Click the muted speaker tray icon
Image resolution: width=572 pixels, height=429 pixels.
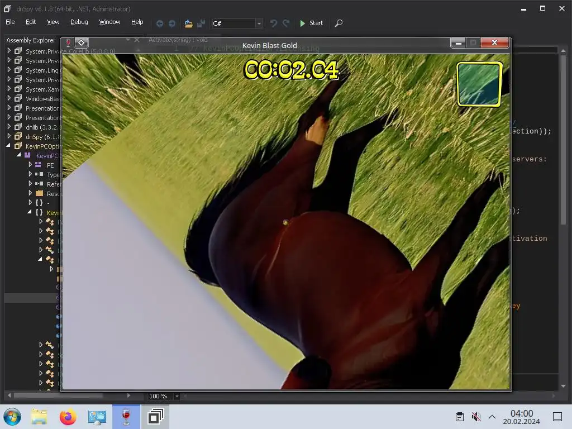tap(476, 417)
